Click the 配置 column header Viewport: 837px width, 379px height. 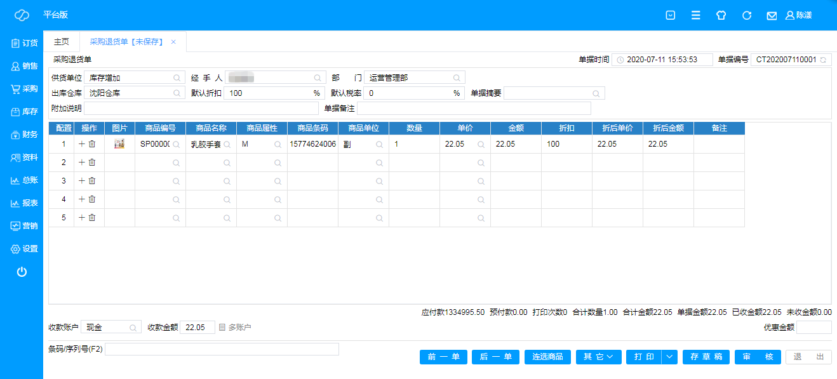pyautogui.click(x=64, y=128)
